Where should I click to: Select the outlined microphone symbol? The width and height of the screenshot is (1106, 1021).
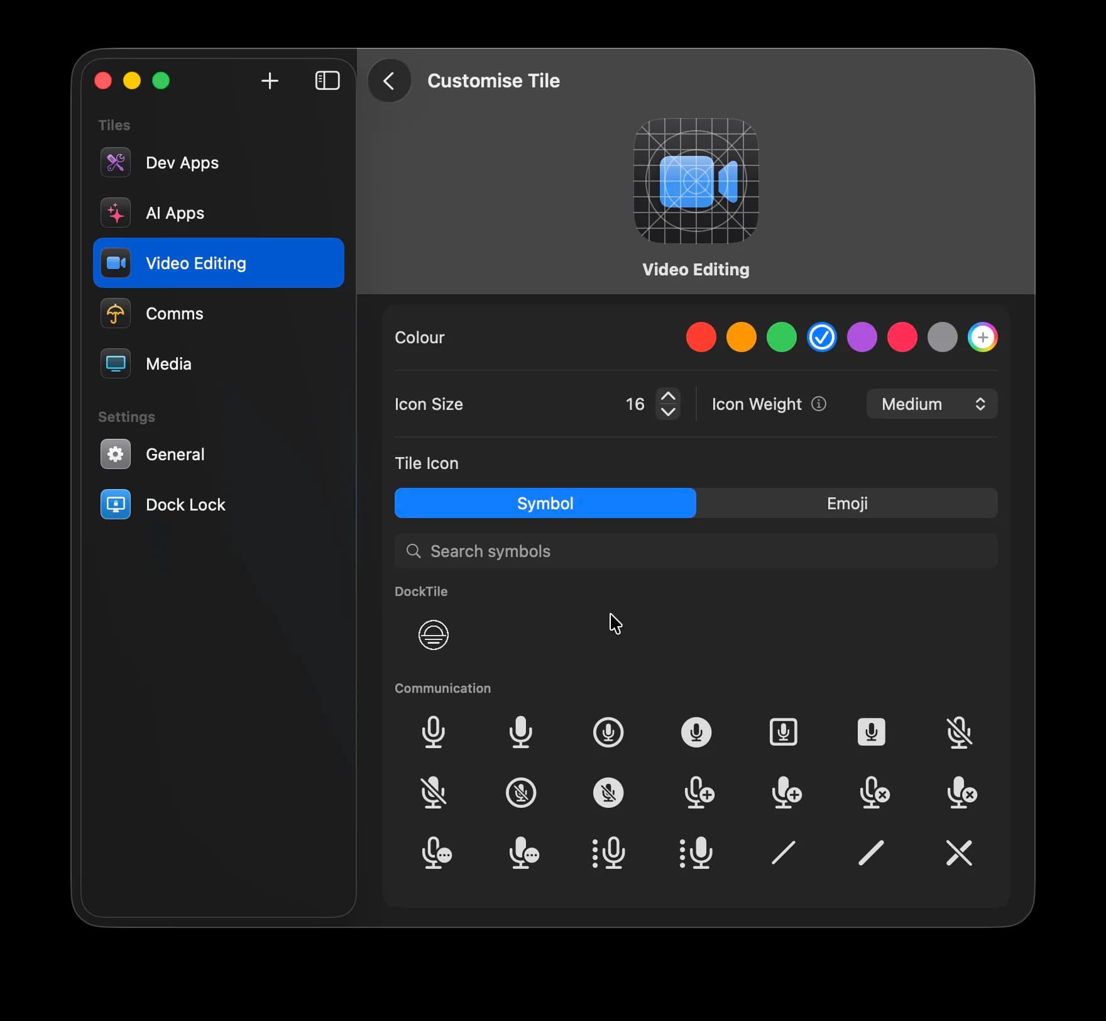pyautogui.click(x=433, y=732)
